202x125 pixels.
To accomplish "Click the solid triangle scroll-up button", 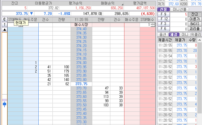I will coord(5,30).
